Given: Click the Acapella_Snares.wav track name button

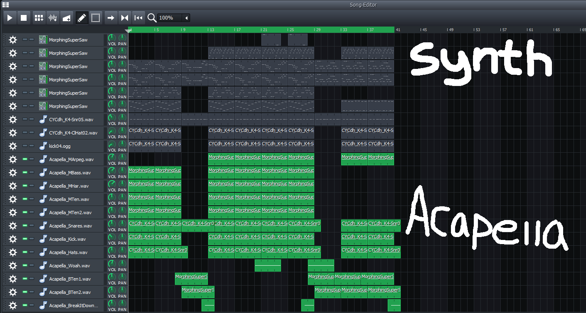Looking at the screenshot, I should tap(71, 226).
